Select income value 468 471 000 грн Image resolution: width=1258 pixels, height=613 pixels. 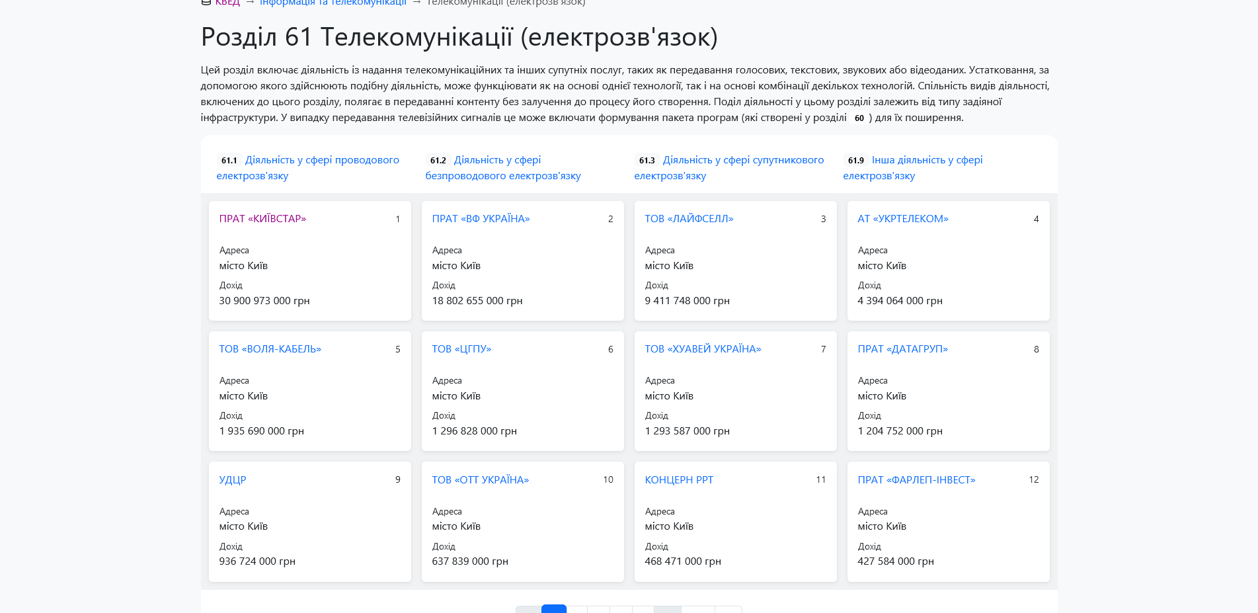pos(683,561)
